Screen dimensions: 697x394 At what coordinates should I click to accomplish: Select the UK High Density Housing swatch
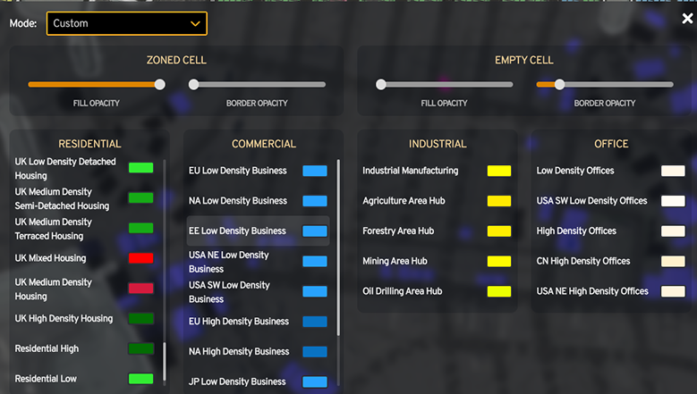pyautogui.click(x=140, y=318)
